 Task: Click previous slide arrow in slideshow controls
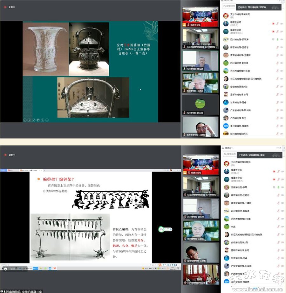25,120
